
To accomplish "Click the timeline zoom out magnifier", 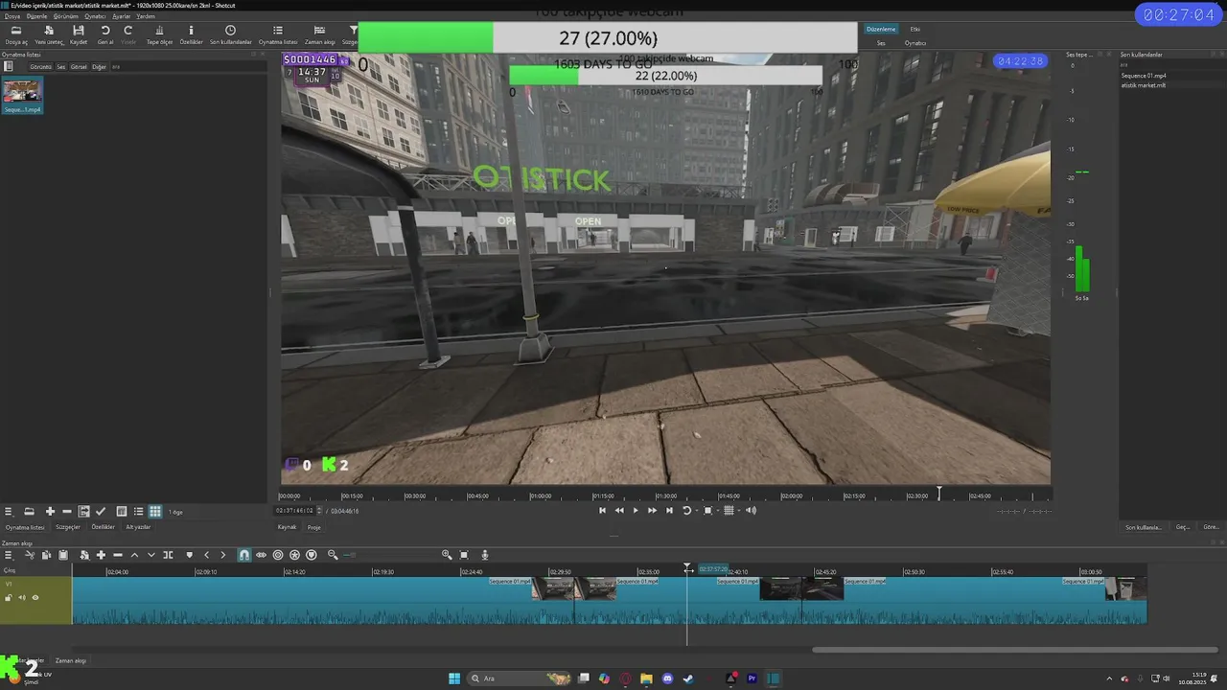I will 333,555.
